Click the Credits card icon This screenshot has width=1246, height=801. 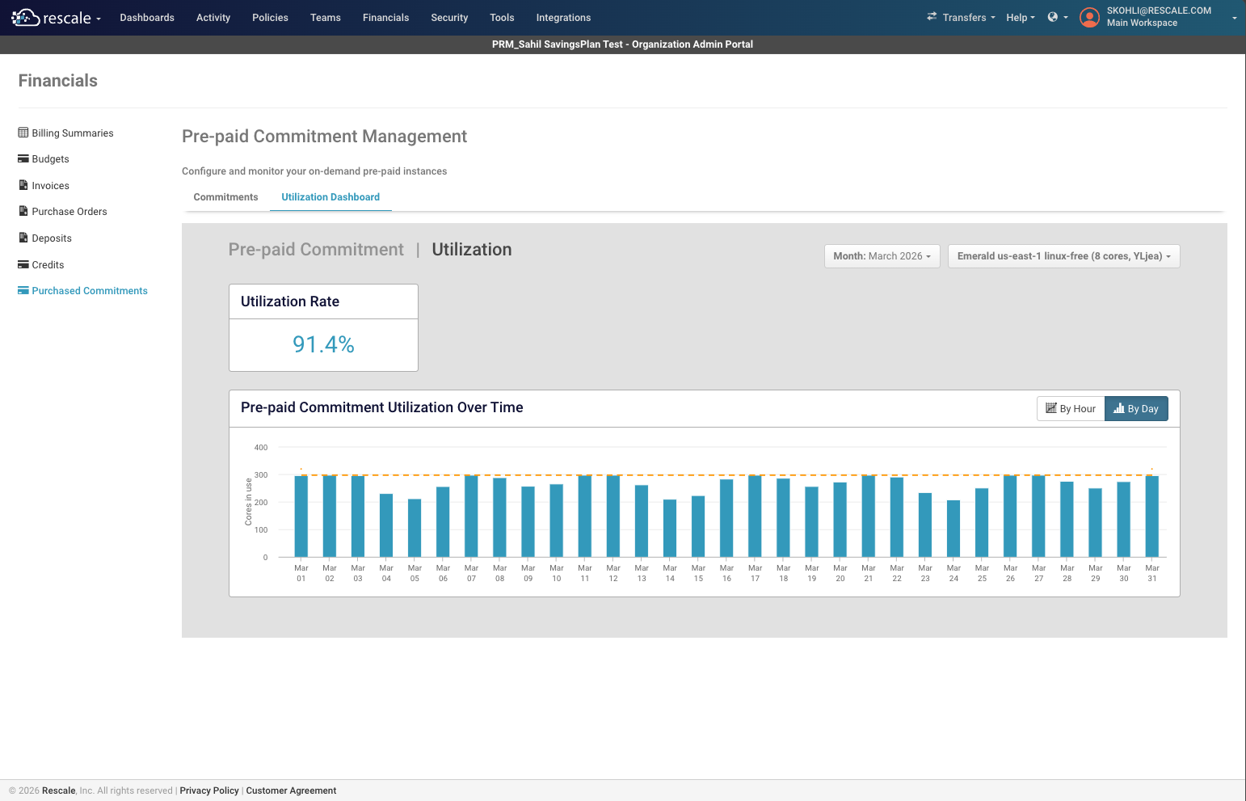[23, 264]
